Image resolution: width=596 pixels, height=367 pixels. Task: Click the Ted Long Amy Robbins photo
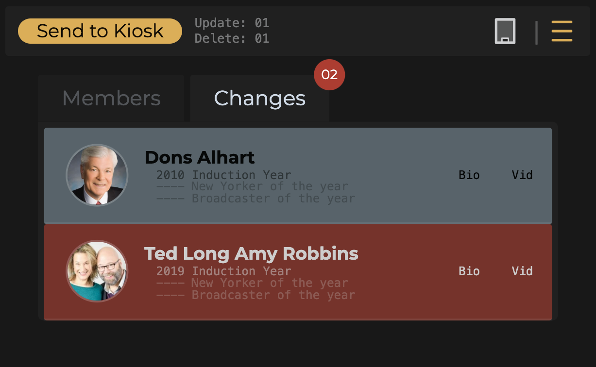tap(97, 271)
